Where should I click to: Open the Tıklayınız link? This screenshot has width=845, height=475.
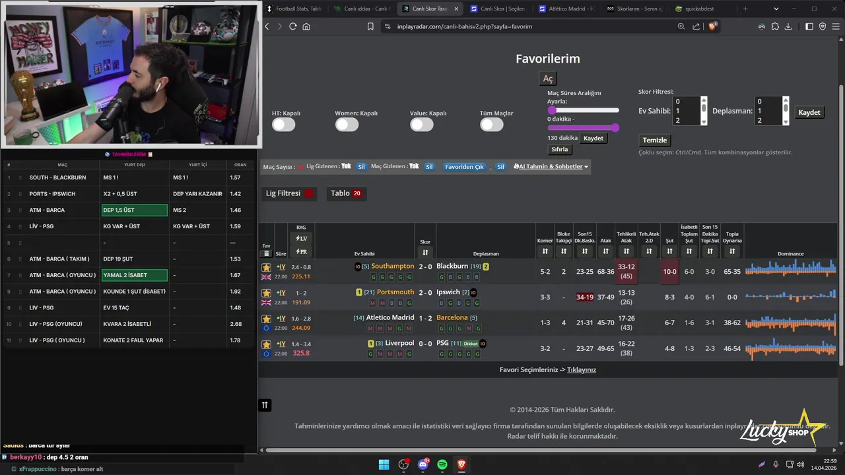582,369
